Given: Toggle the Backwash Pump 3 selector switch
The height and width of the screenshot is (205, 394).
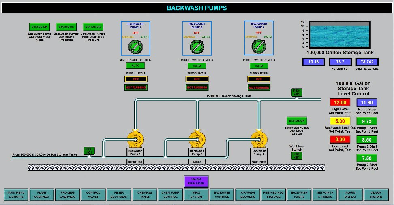Looking at the screenshot, I should click(258, 46).
